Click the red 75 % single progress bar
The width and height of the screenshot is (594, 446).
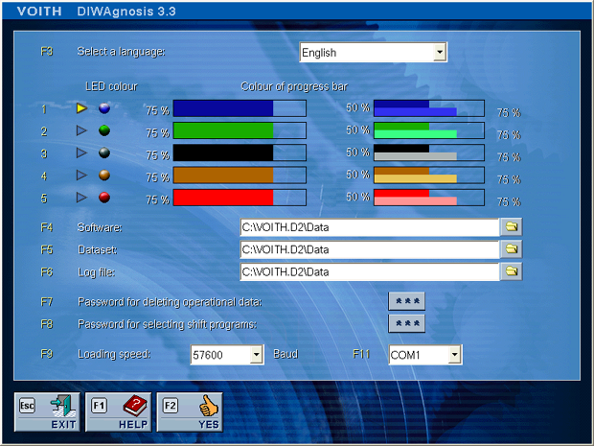[x=240, y=198]
